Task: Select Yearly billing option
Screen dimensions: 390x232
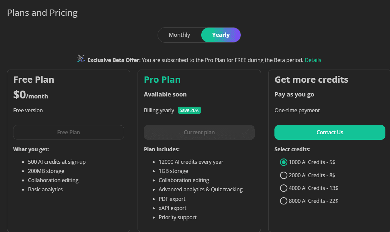Action: pyautogui.click(x=221, y=35)
